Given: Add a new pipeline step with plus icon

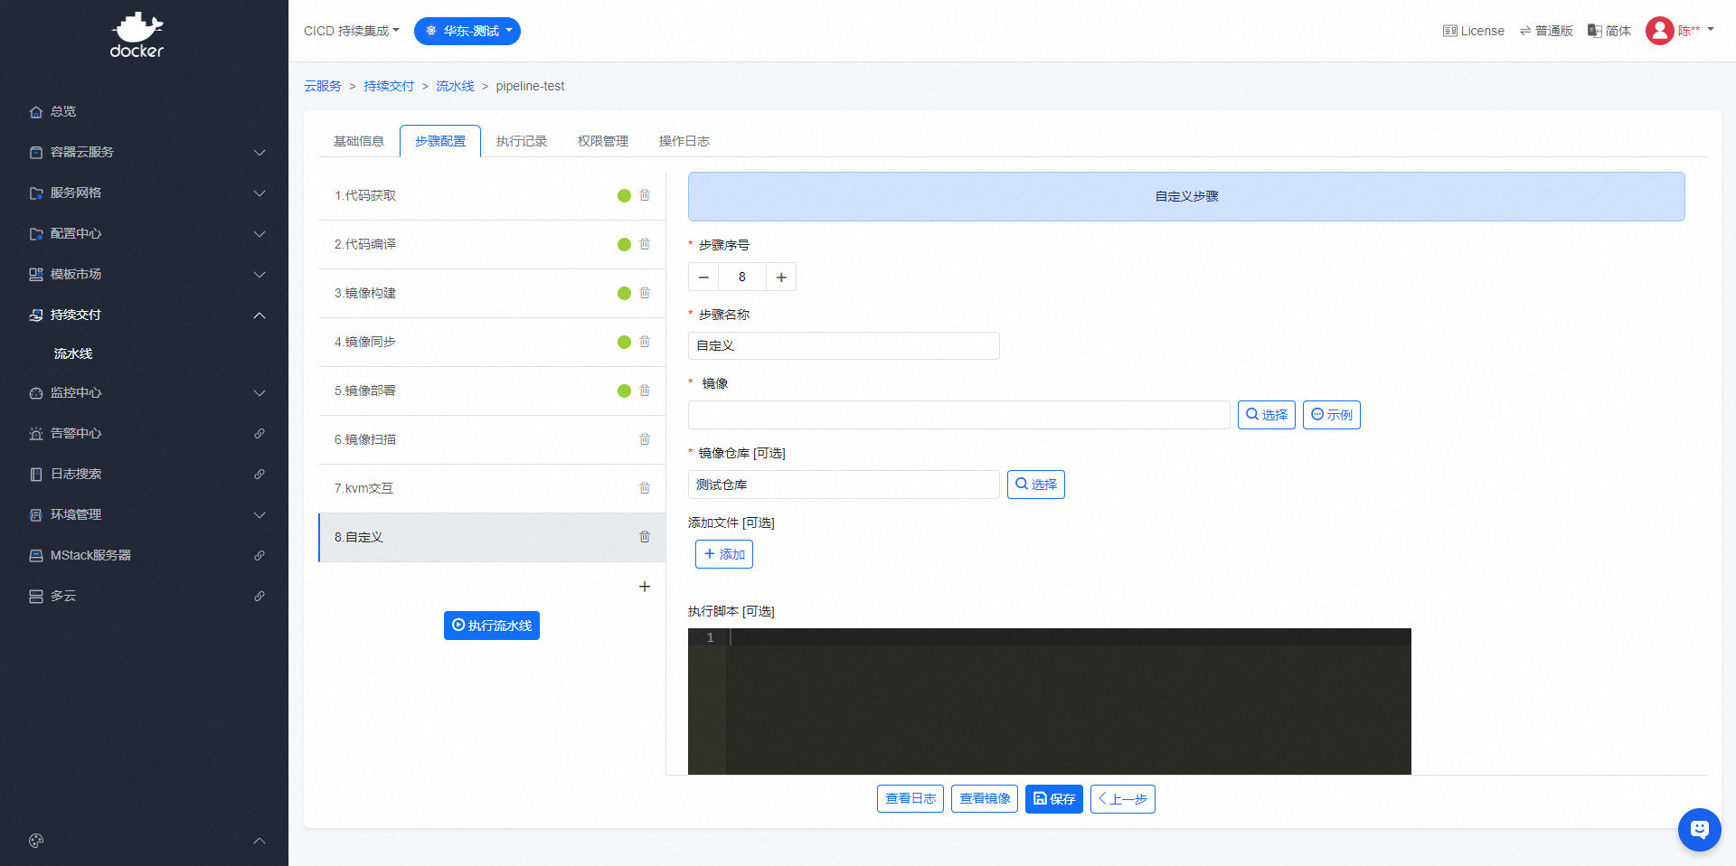Looking at the screenshot, I should 645,587.
